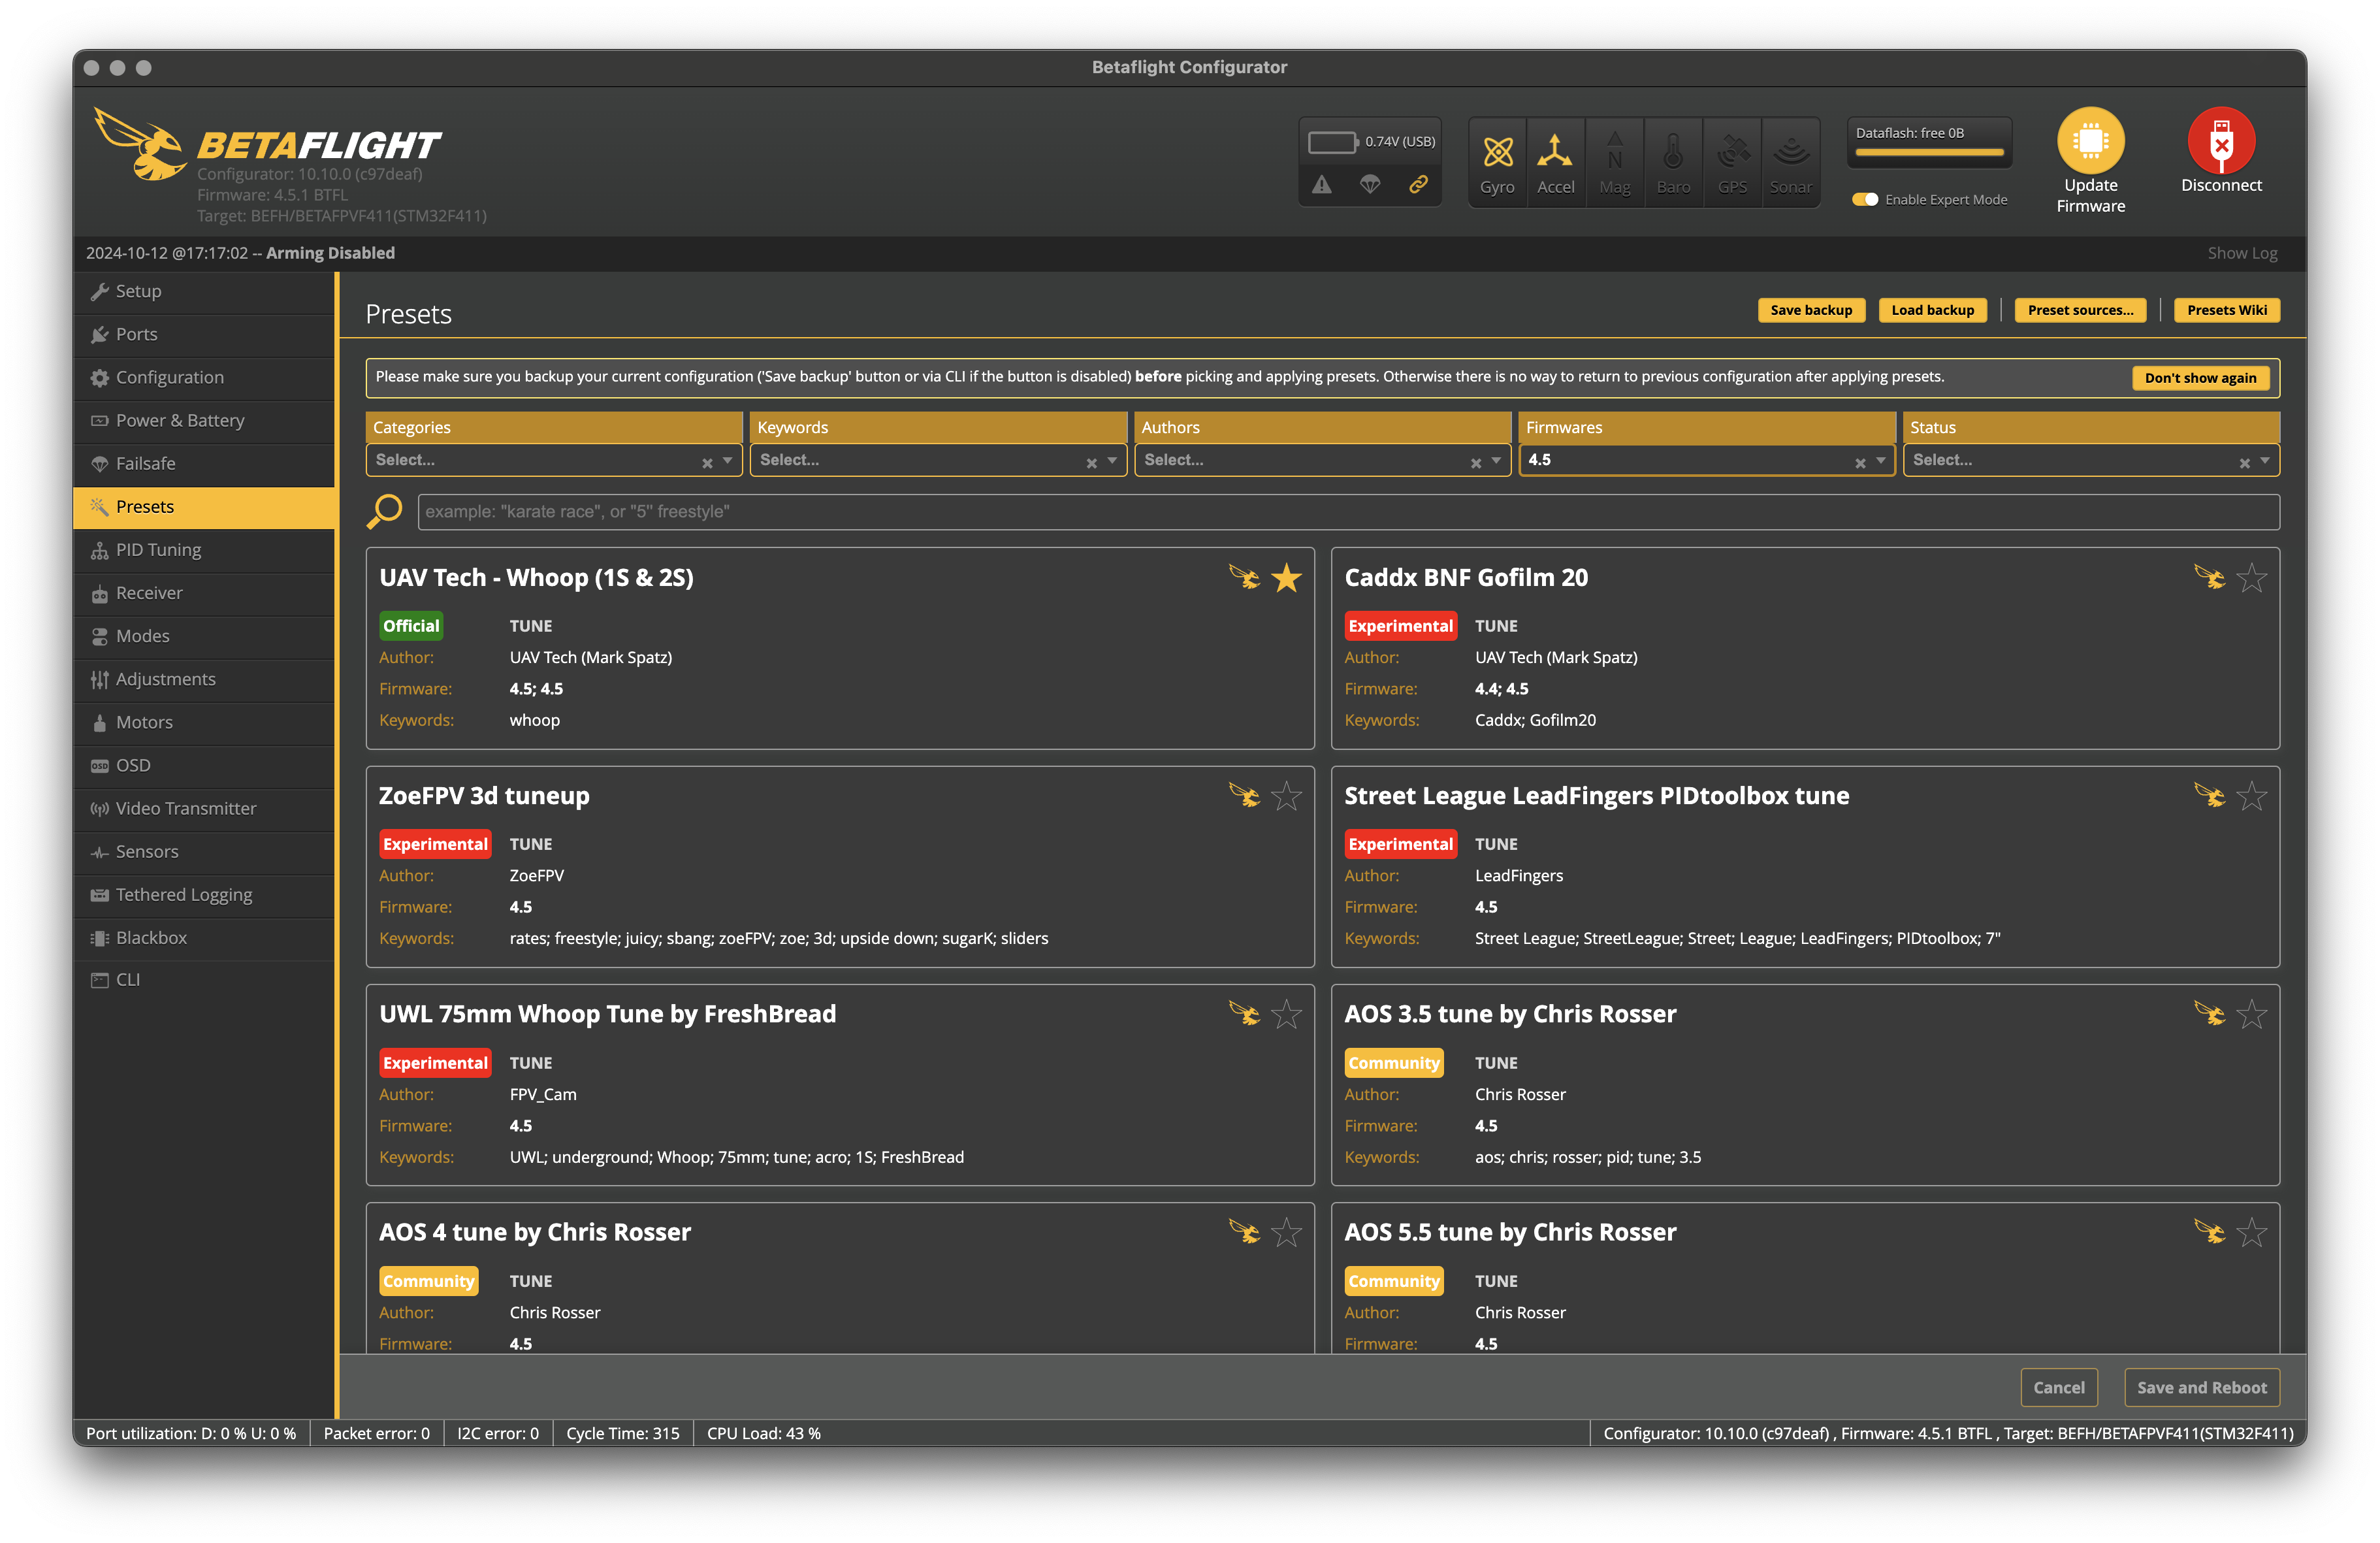
Task: Click the GPS sensor icon
Action: pyautogui.click(x=1732, y=152)
